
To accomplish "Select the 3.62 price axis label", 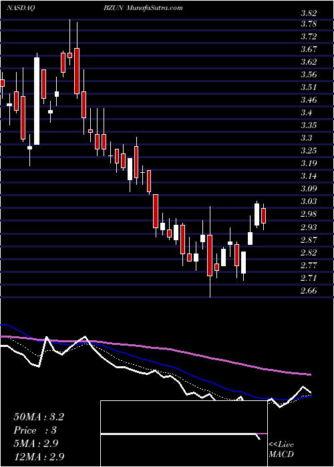I will (309, 62).
